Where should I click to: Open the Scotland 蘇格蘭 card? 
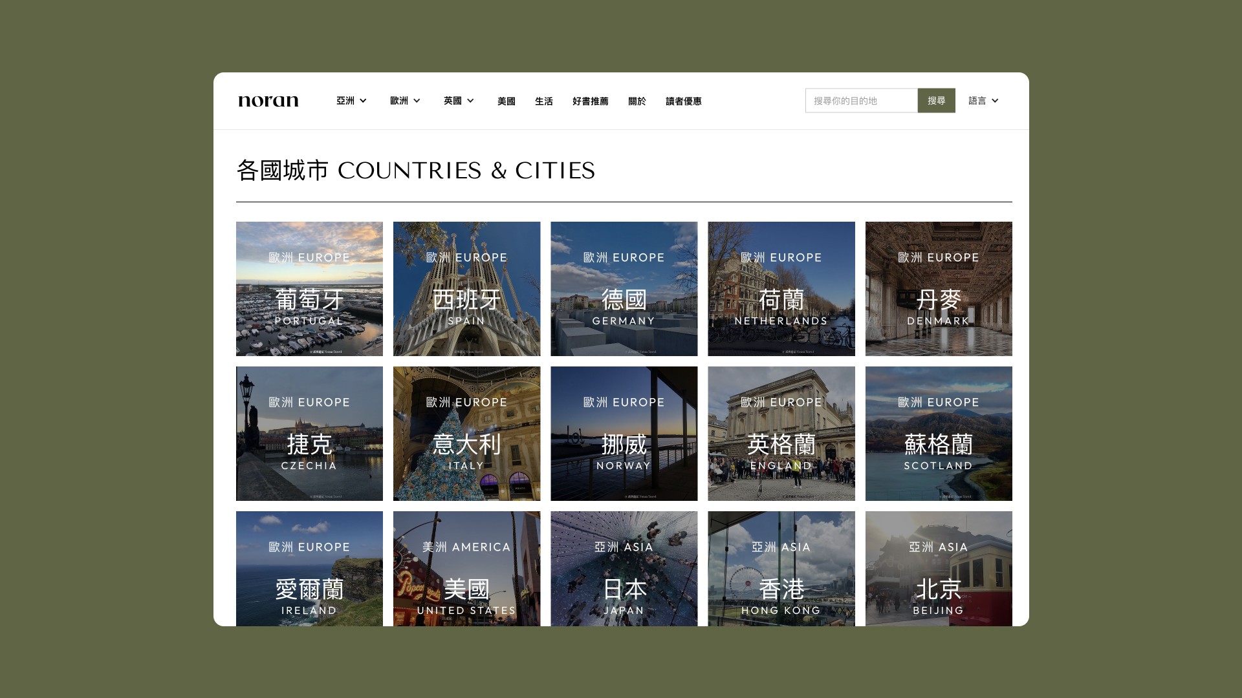click(938, 434)
